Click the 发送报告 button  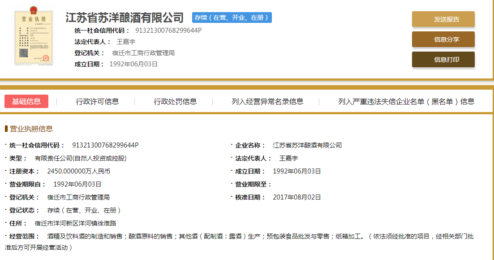pos(443,19)
